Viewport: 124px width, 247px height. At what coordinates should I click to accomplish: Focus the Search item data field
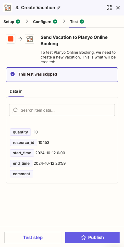click(62, 110)
